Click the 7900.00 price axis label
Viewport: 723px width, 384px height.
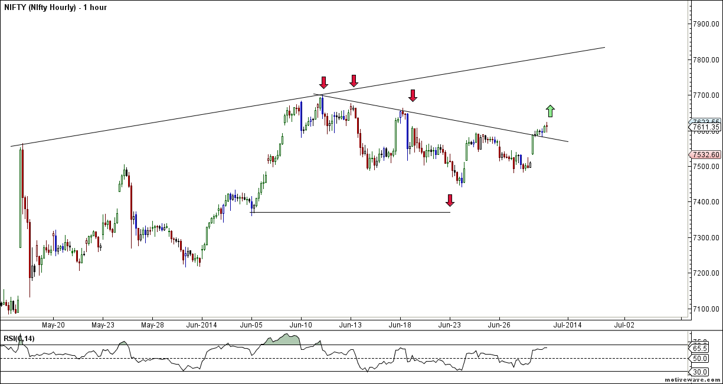pyautogui.click(x=706, y=24)
